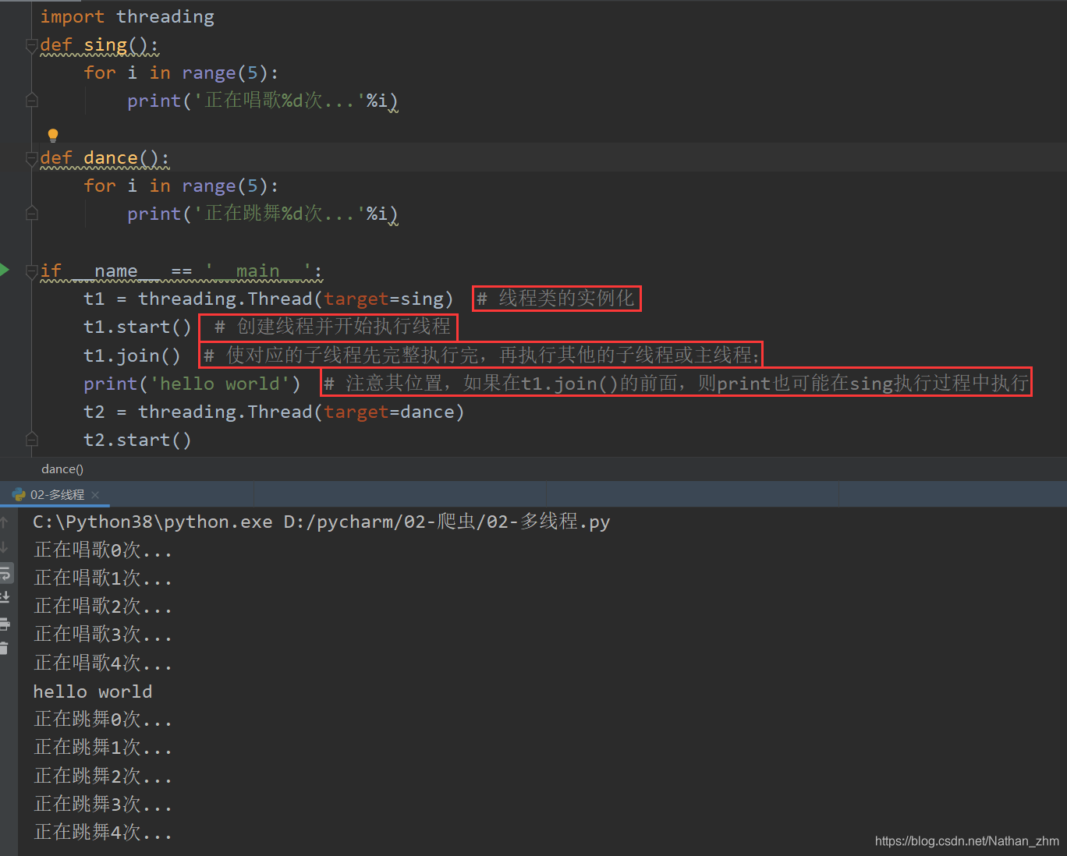Viewport: 1067px width, 856px height.
Task: Click console output '正在唱歌4次...'
Action: [x=102, y=663]
